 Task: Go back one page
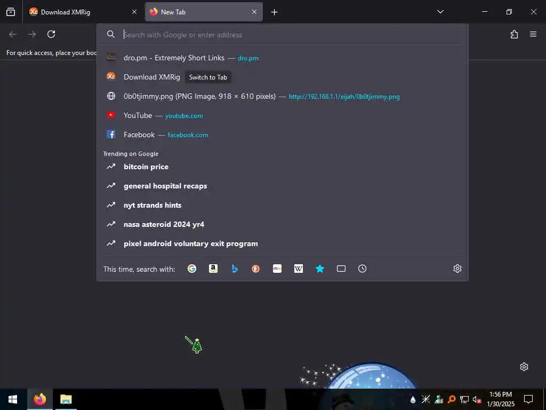tap(13, 34)
